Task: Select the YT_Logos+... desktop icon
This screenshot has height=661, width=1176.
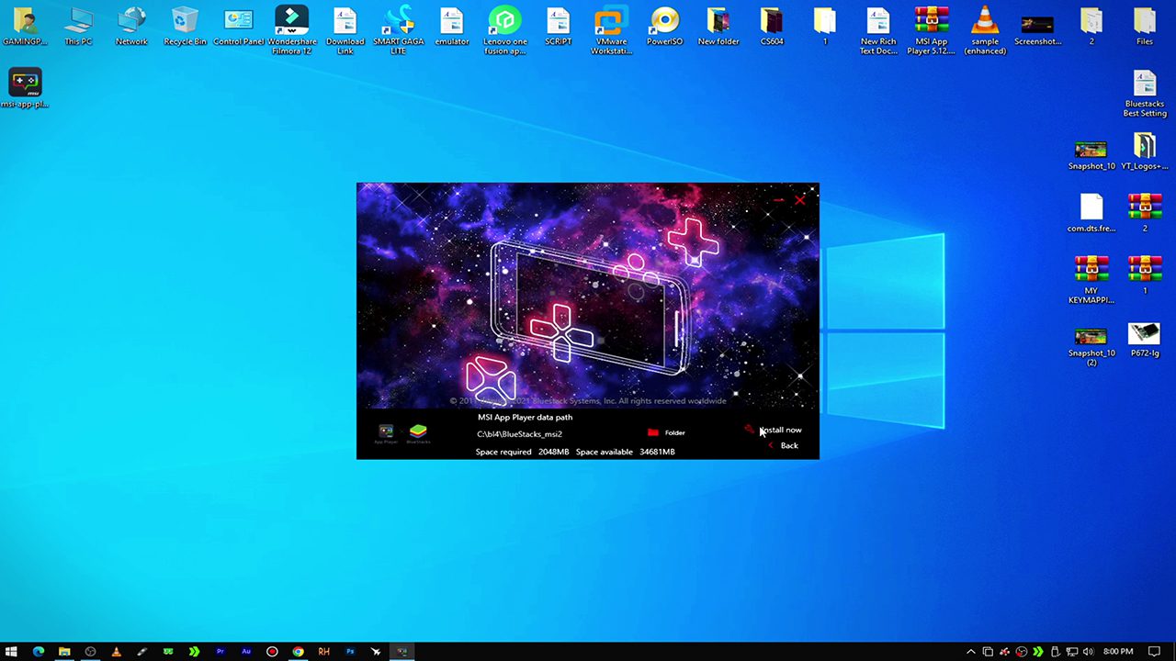Action: point(1145,152)
